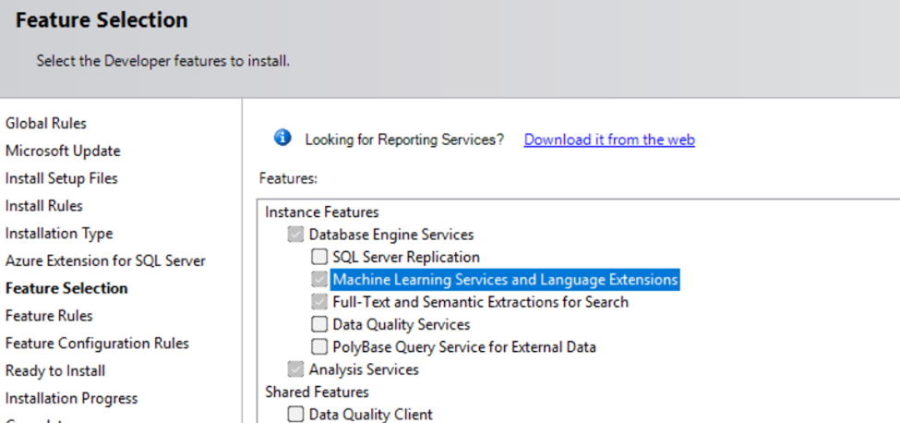Go to the Installation Type step

tap(59, 233)
